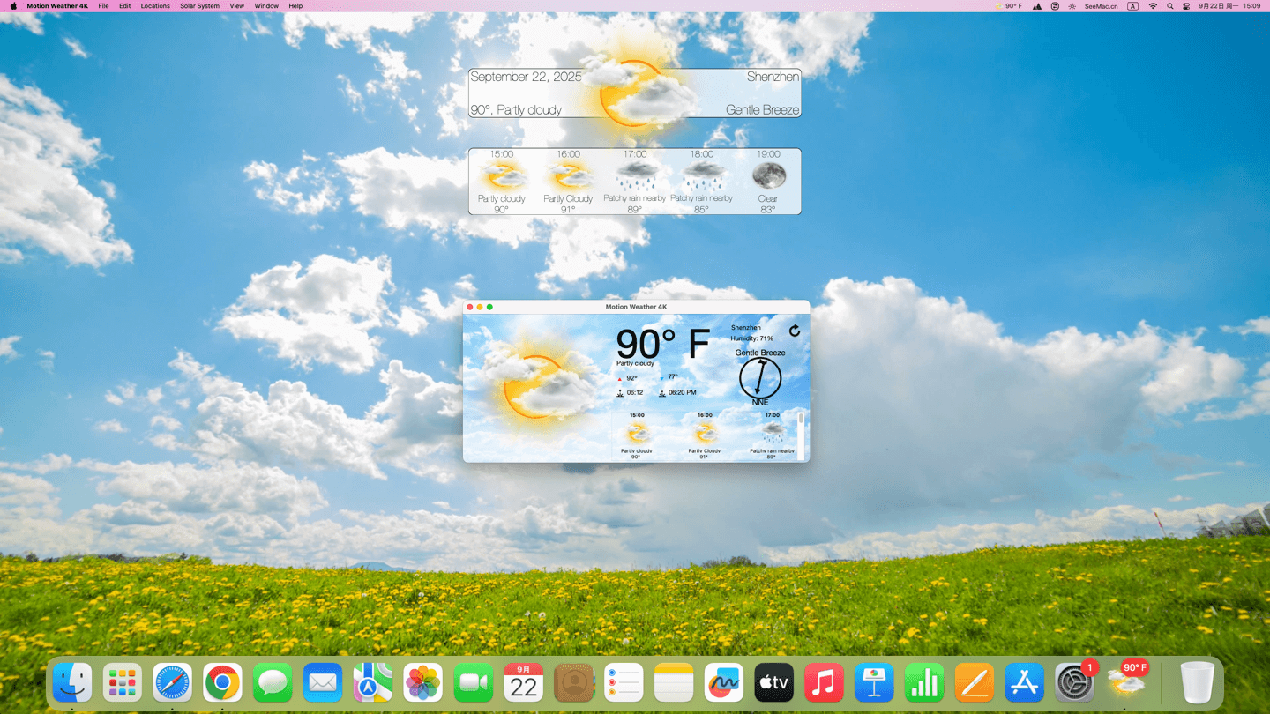
Task: Open Spotlight search in menu bar
Action: (1170, 6)
